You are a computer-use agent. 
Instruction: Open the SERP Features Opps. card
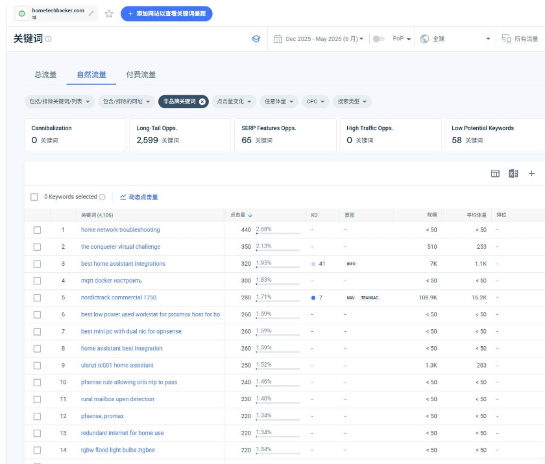click(x=285, y=135)
